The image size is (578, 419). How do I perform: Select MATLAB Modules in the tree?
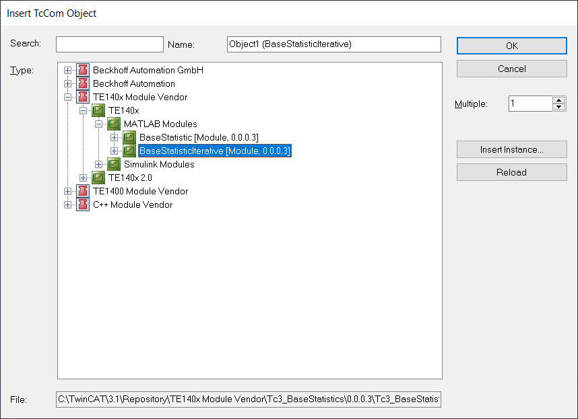tap(160, 124)
